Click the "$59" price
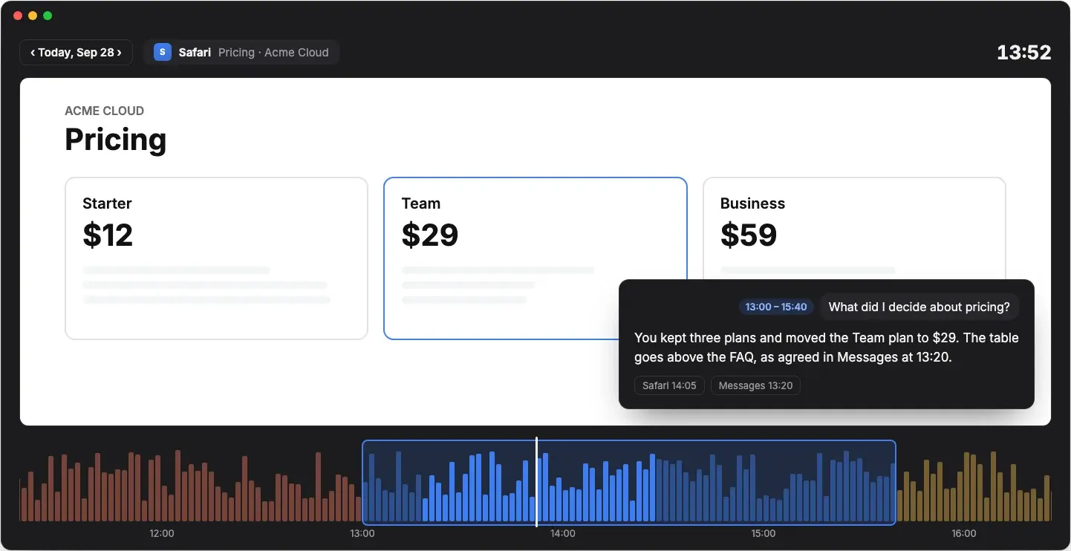This screenshot has height=551, width=1071. [749, 235]
